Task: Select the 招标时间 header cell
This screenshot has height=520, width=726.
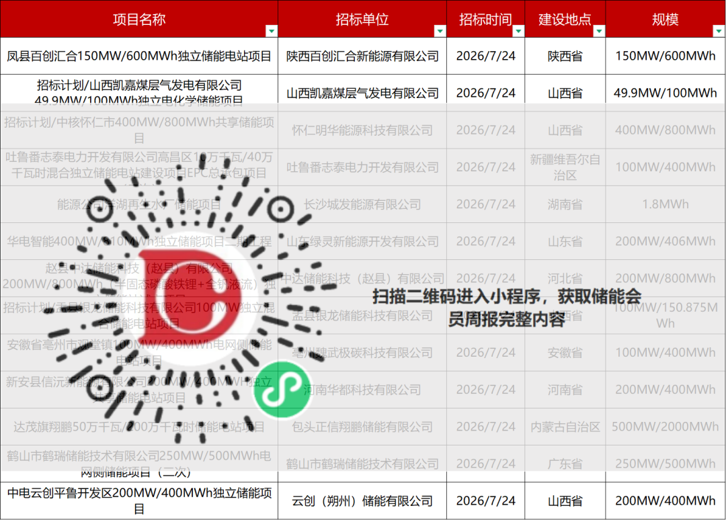Action: pyautogui.click(x=485, y=19)
